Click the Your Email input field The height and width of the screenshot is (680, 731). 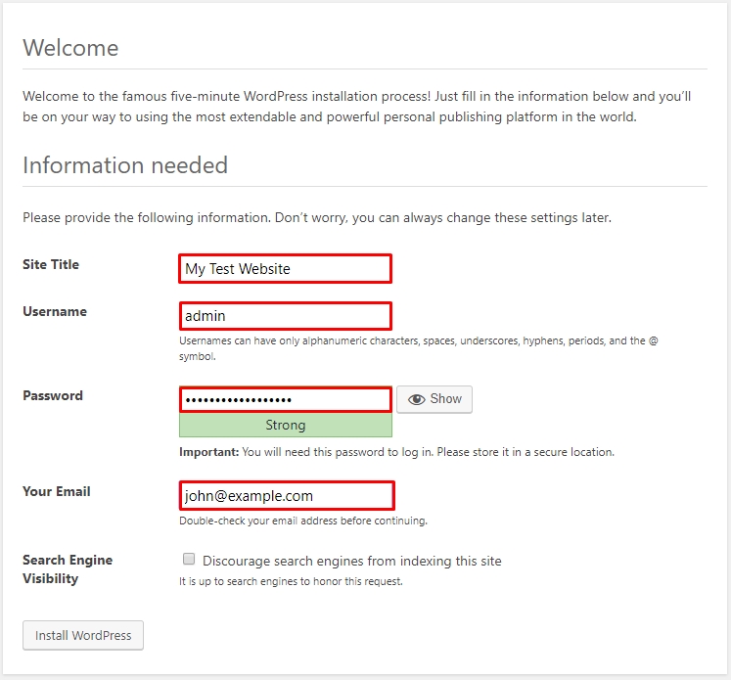pos(287,495)
